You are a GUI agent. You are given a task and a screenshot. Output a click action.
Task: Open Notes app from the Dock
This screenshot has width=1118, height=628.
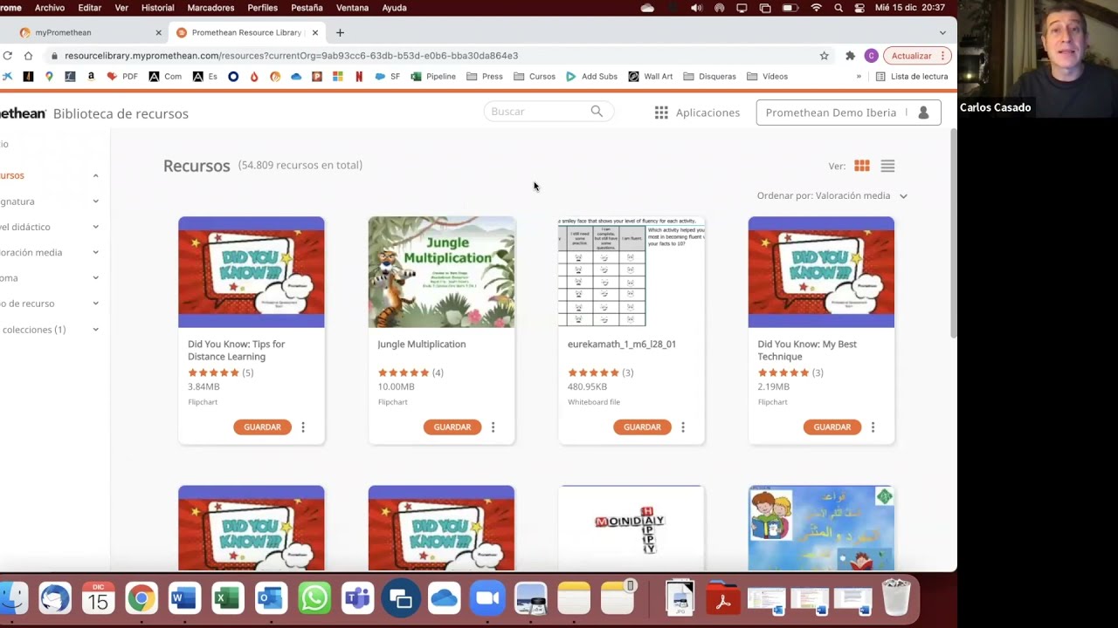[x=574, y=599]
